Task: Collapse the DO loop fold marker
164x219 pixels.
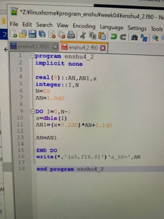Action: [33, 111]
